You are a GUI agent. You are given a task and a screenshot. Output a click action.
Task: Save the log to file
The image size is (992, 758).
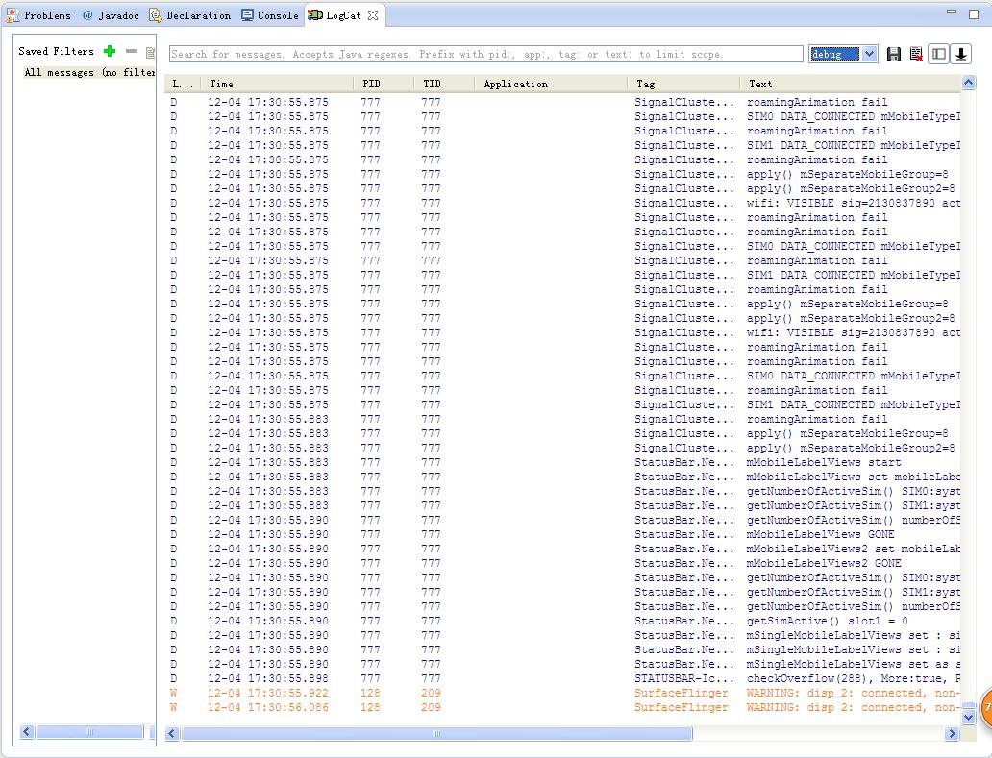pyautogui.click(x=893, y=55)
